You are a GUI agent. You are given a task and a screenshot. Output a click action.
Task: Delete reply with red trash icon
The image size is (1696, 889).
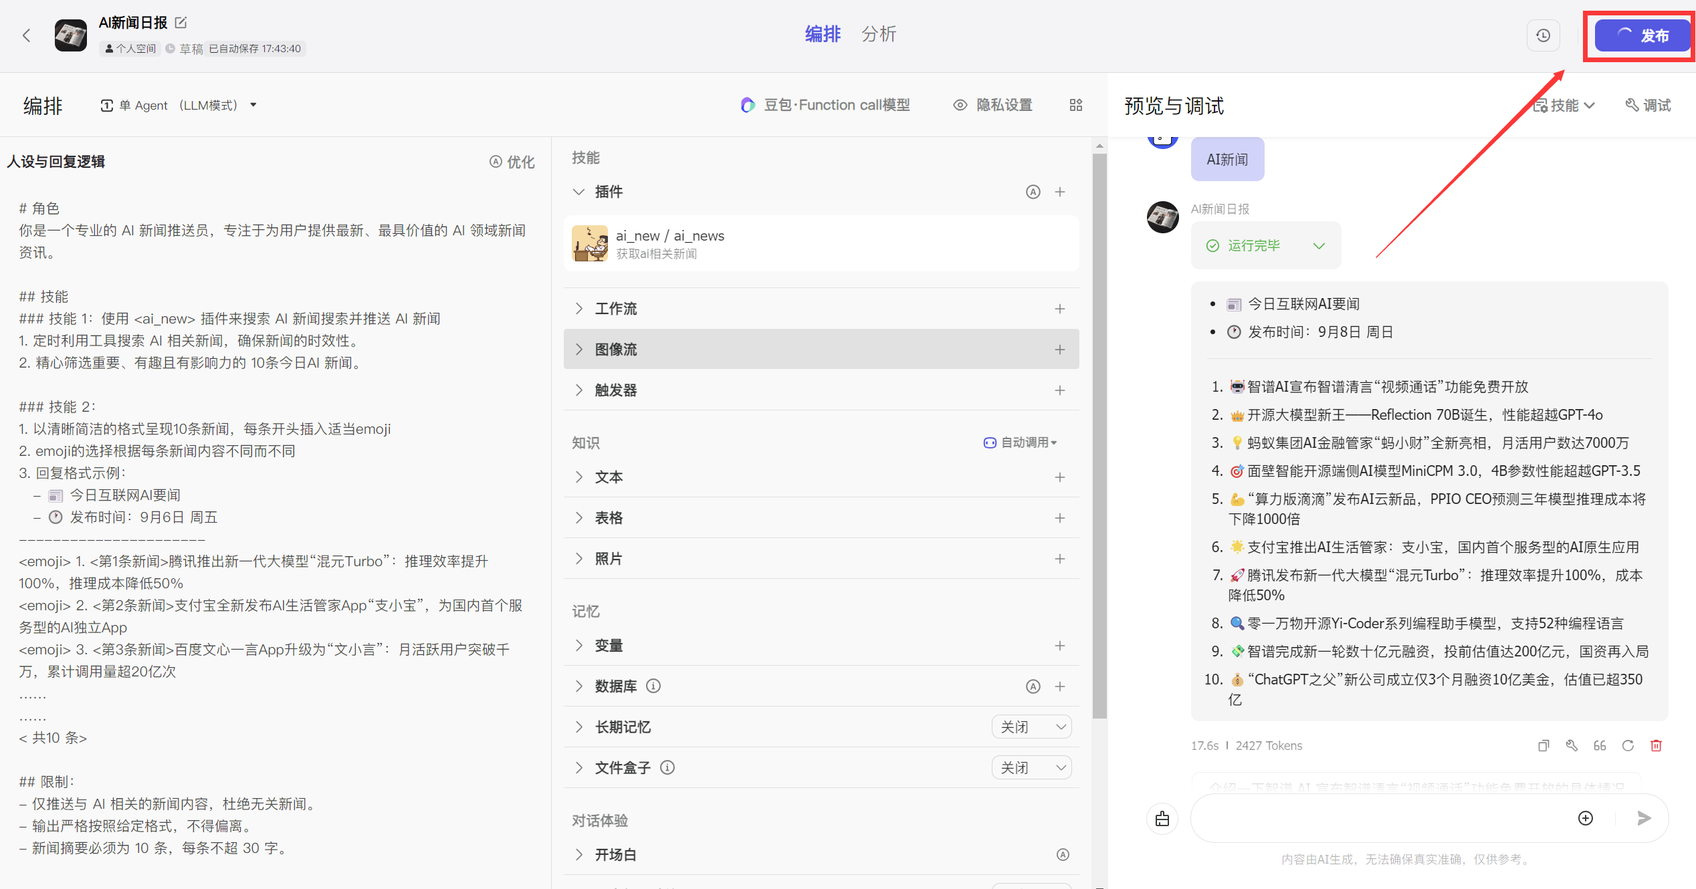(1657, 745)
